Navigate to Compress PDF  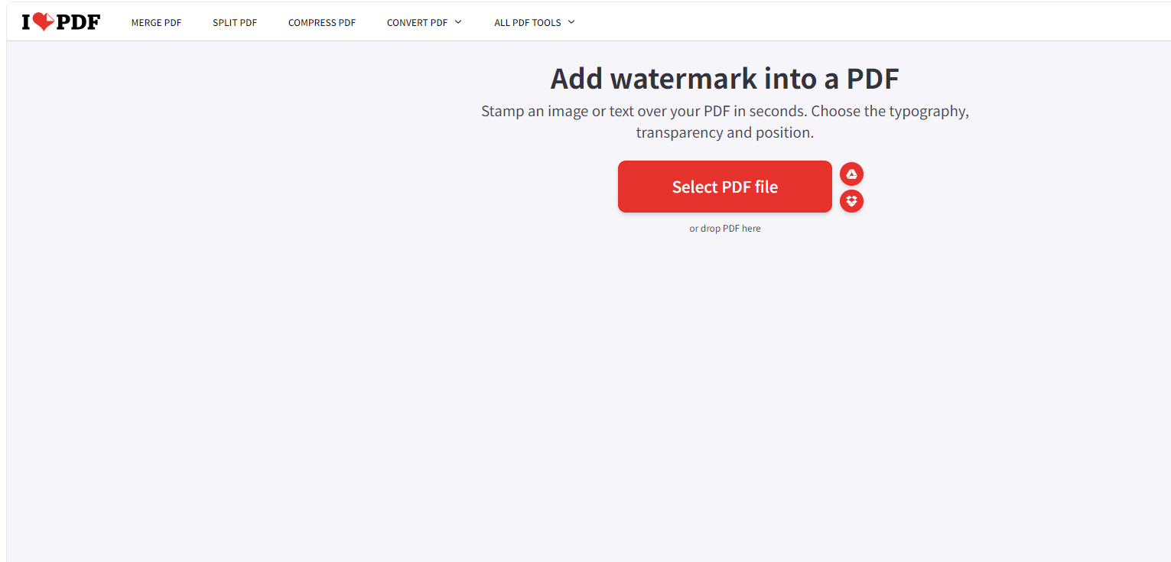(322, 23)
